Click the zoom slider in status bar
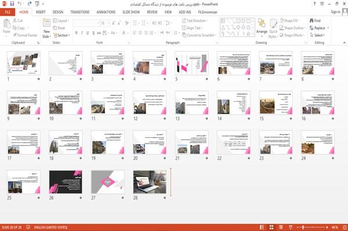The height and width of the screenshot is (231, 348). click(x=312, y=227)
